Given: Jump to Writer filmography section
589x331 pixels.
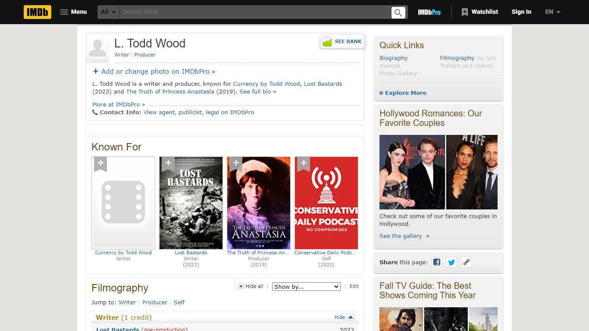Looking at the screenshot, I should pos(127,303).
